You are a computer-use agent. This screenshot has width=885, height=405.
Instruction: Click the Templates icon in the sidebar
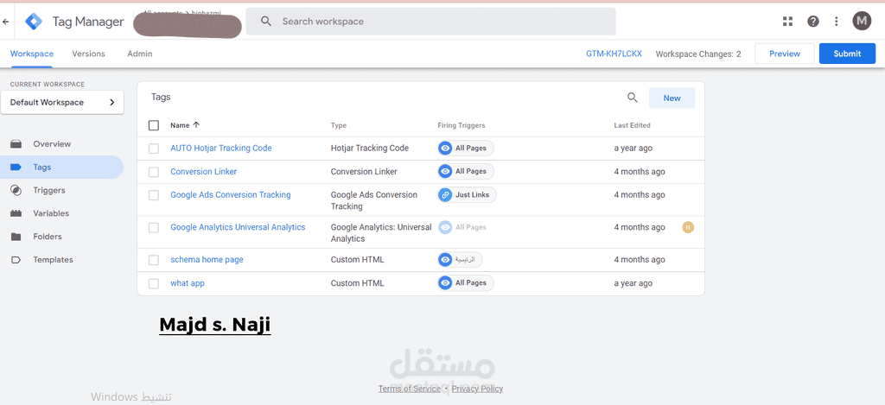pos(16,259)
